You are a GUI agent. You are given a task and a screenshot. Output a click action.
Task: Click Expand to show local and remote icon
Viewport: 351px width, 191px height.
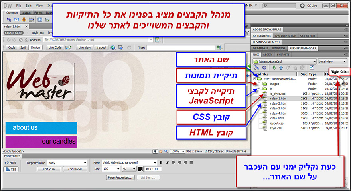312,68
